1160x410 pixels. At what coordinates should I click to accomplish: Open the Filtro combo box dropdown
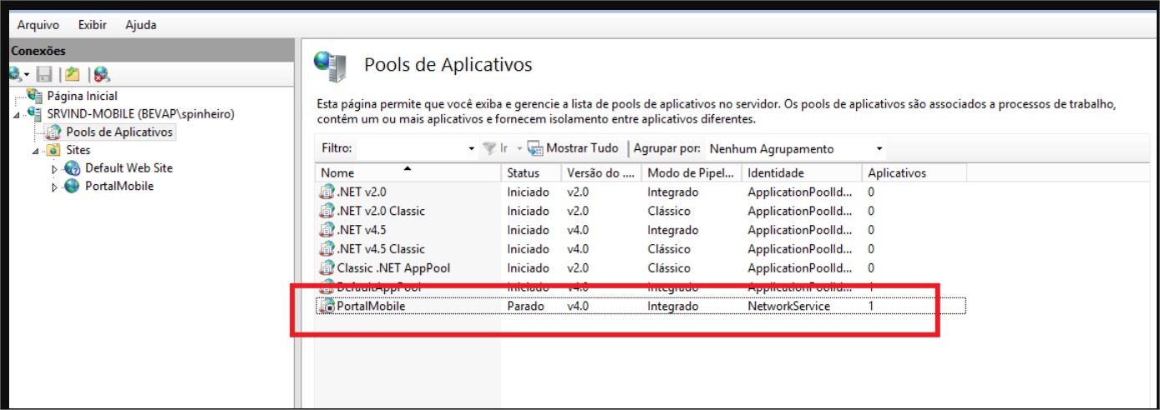472,149
